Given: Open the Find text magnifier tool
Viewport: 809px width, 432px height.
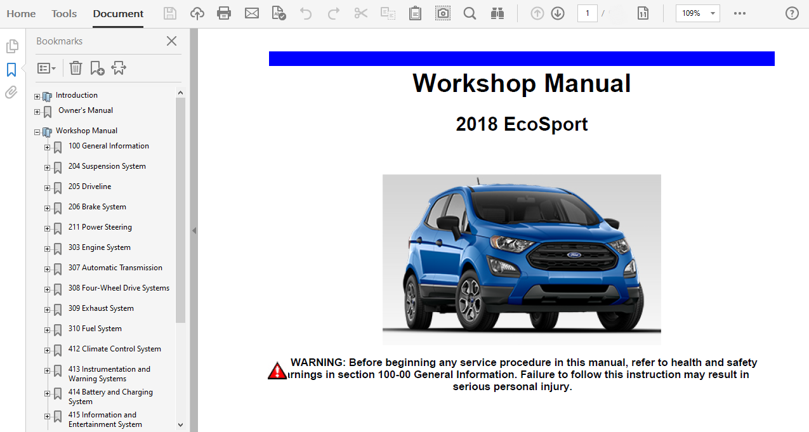Looking at the screenshot, I should [x=470, y=13].
